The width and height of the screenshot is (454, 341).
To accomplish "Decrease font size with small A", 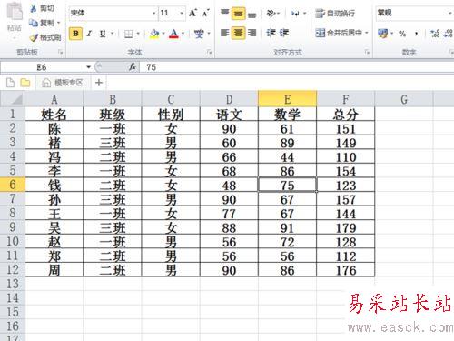I will (206, 13).
